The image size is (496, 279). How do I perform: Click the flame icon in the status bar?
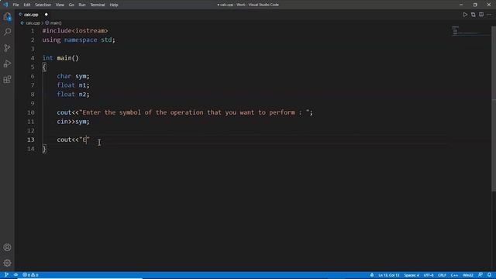coord(372,275)
